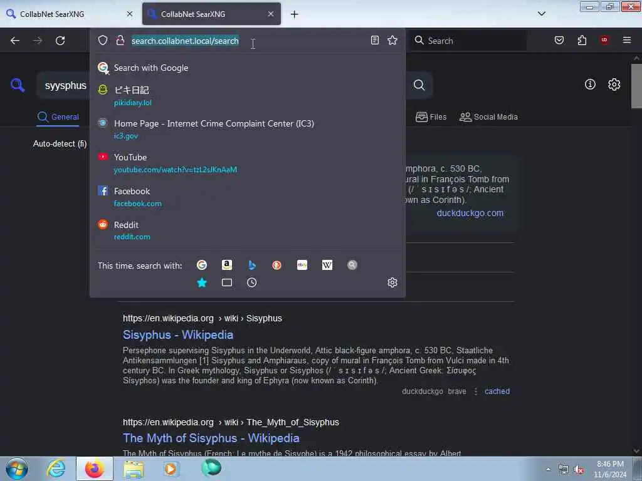Open the Reddit suggestion
The height and width of the screenshot is (481, 642).
click(x=247, y=230)
